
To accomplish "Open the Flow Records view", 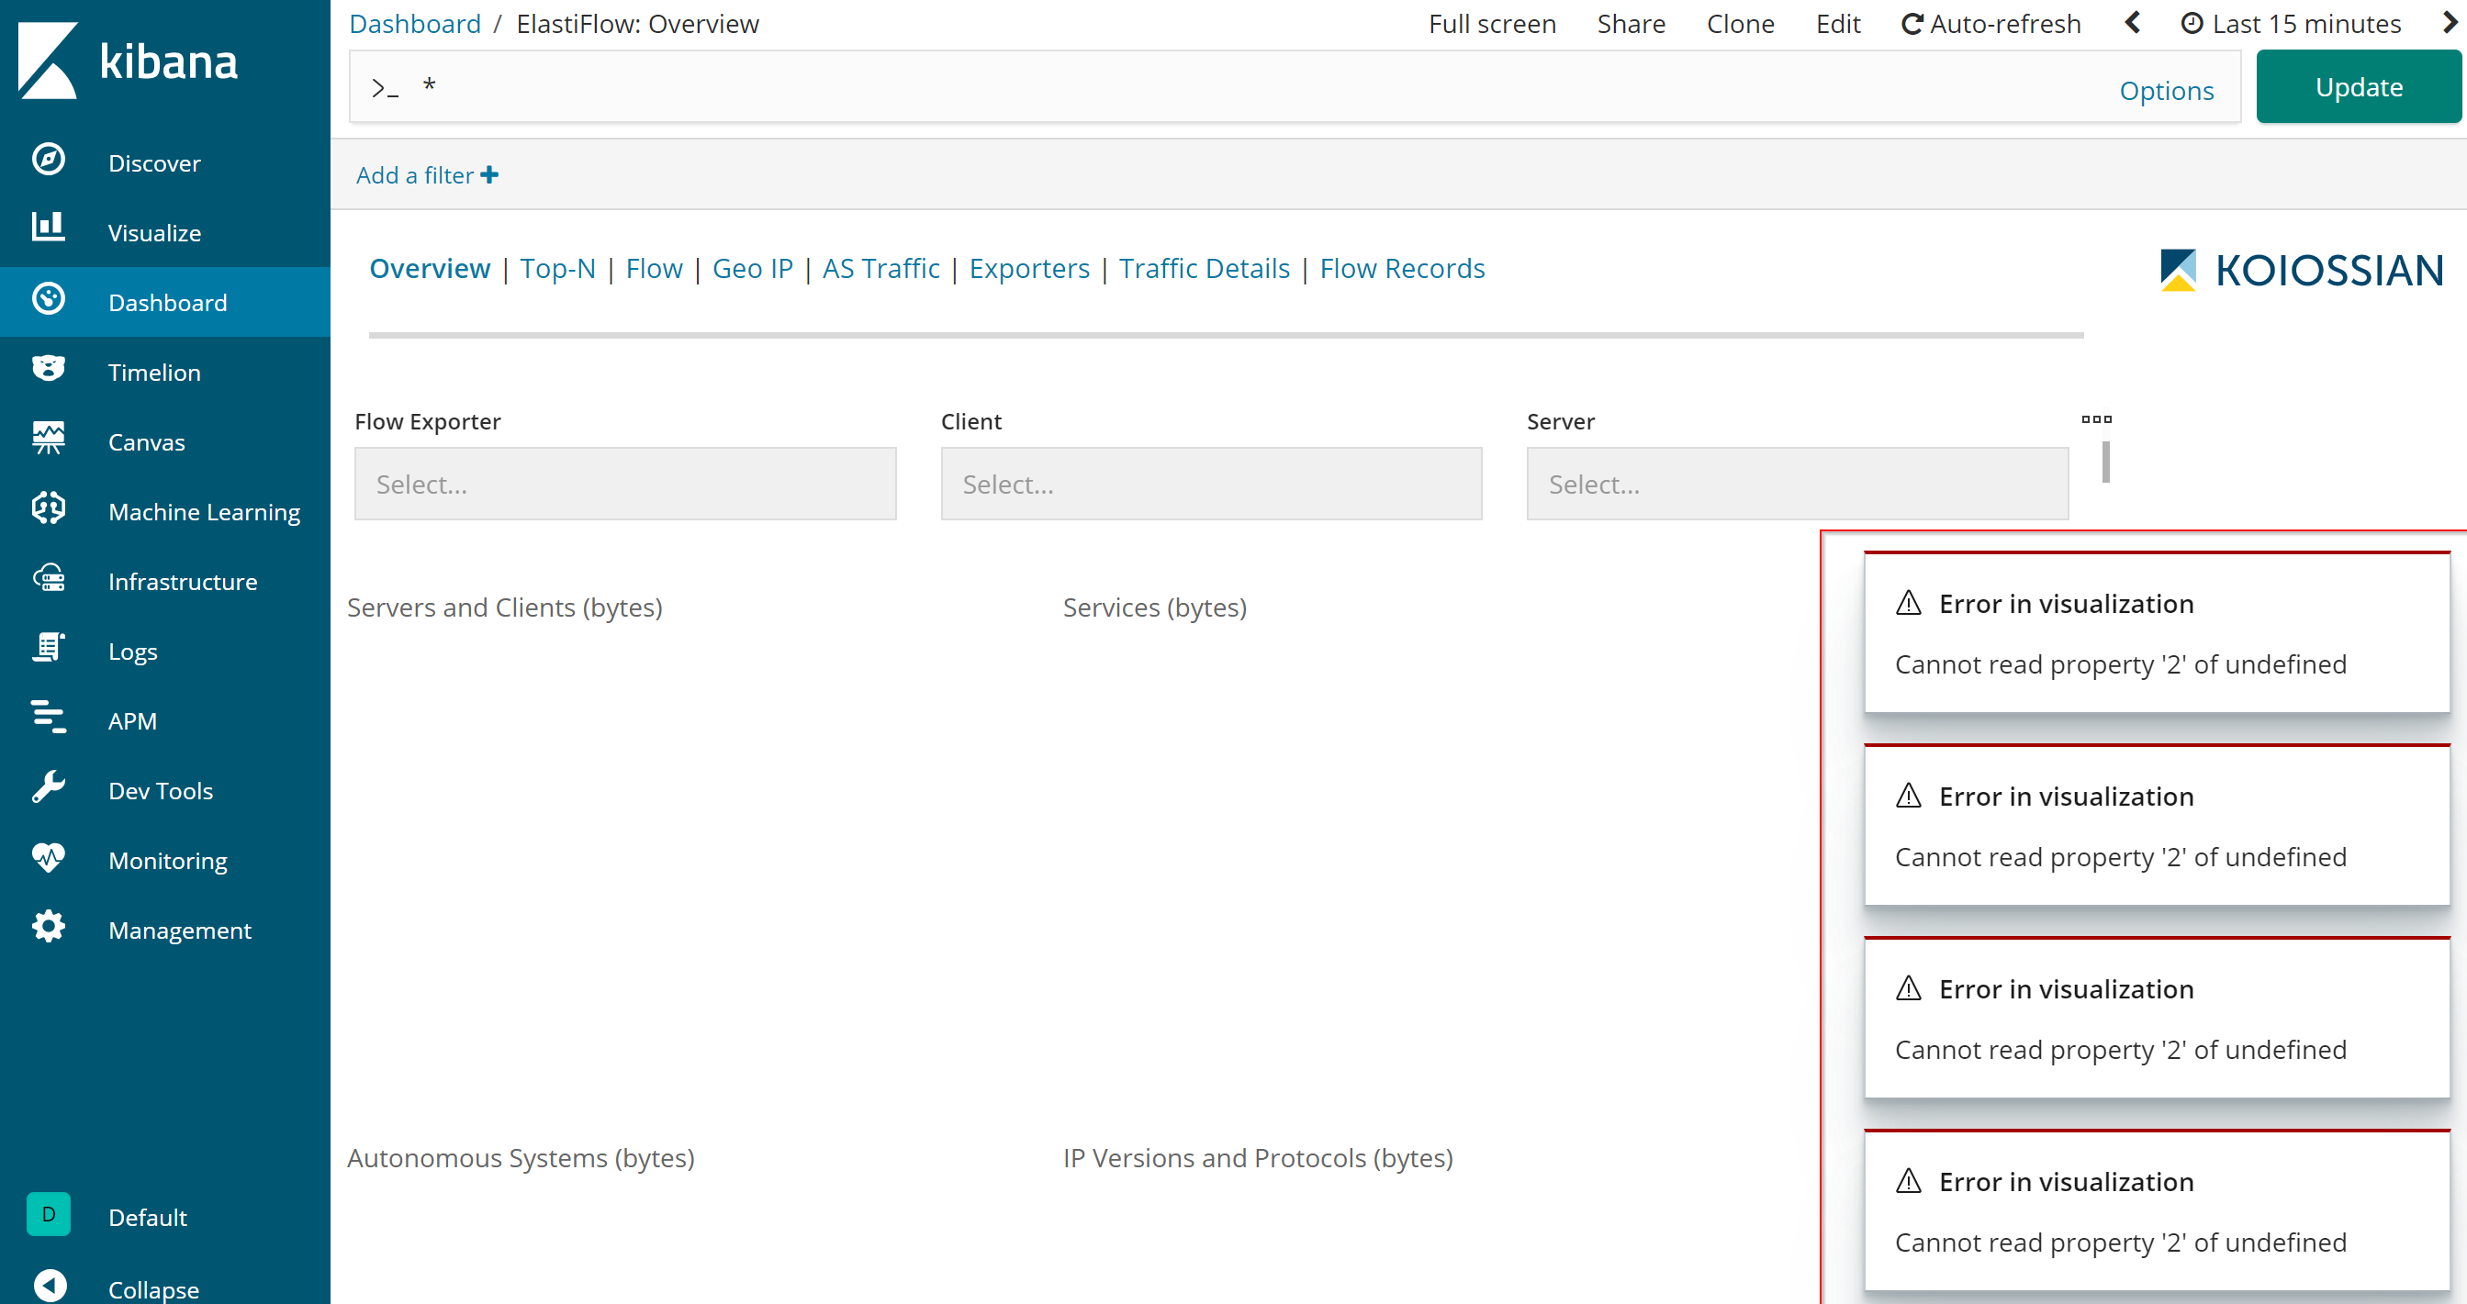I will 1402,268.
